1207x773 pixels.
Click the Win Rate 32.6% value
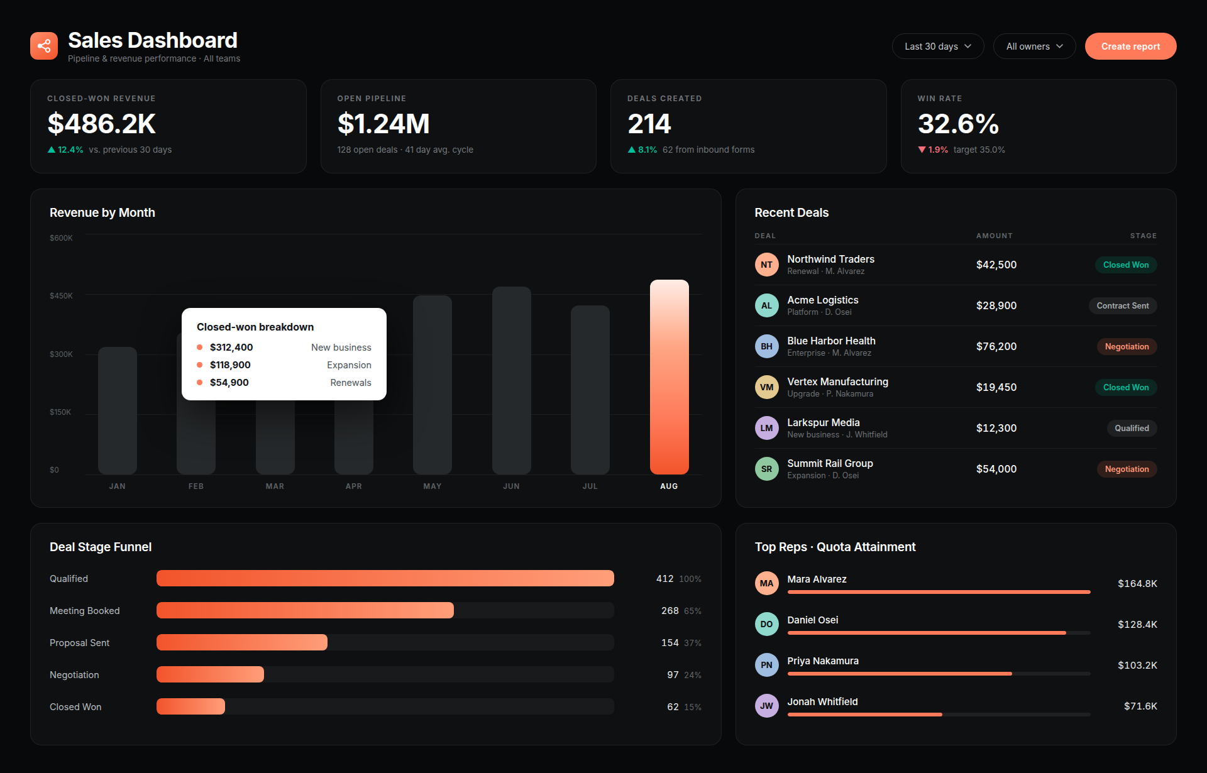click(958, 124)
